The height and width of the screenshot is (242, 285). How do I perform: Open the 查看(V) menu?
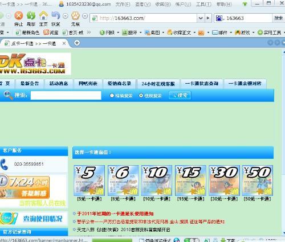point(143,4)
